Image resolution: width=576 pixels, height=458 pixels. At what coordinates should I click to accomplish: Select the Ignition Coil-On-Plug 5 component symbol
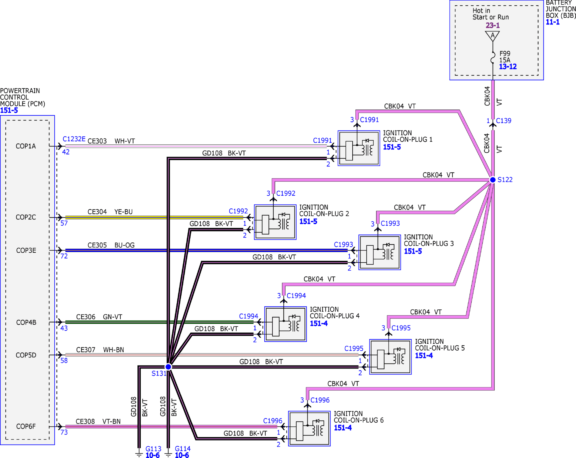click(x=390, y=357)
